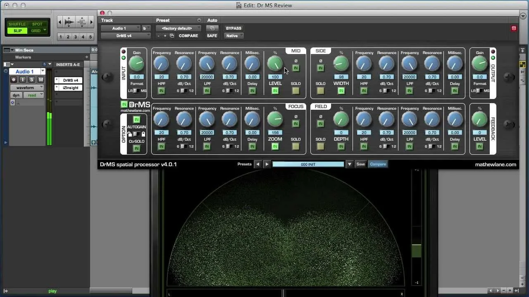Click the copy settings icon beside COMPARE

tap(172, 36)
